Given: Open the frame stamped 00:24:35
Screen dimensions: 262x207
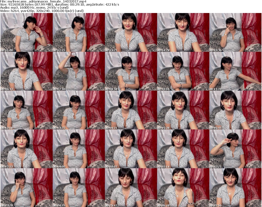Looking at the screenshot, I should (x=79, y=188).
